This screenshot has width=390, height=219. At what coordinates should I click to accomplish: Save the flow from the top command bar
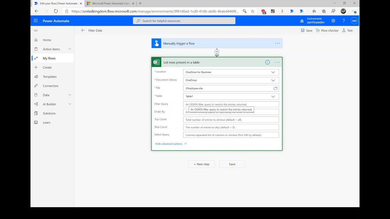tap(307, 30)
